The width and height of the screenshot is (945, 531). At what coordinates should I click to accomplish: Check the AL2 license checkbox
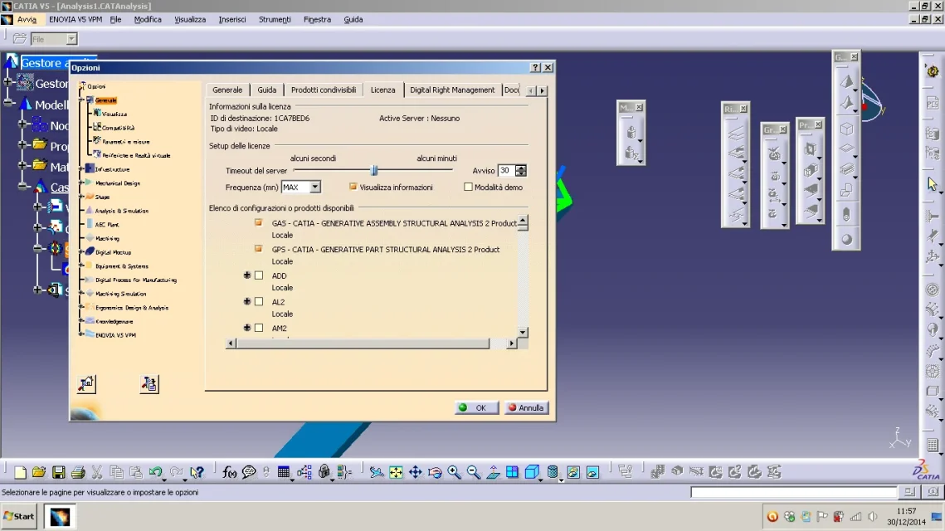(259, 301)
